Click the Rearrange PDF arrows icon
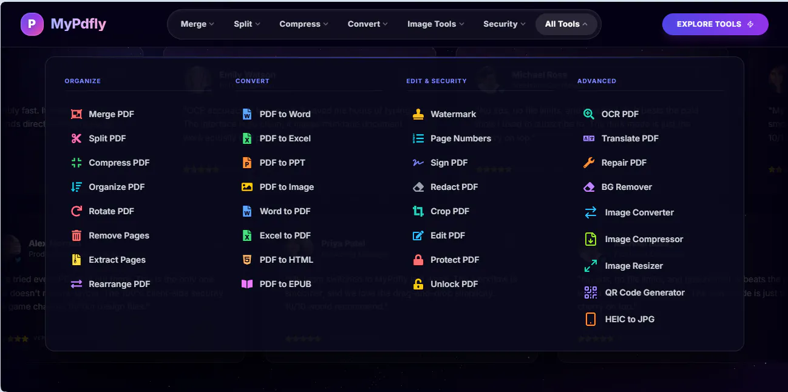 76,284
